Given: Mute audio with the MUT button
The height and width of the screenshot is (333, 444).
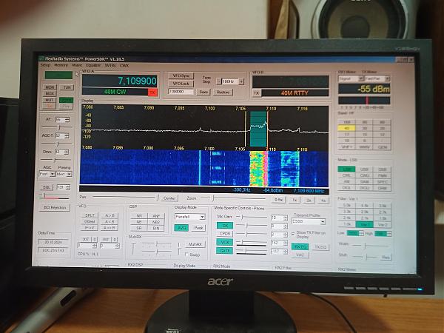Looking at the screenshot, I should (x=50, y=99).
